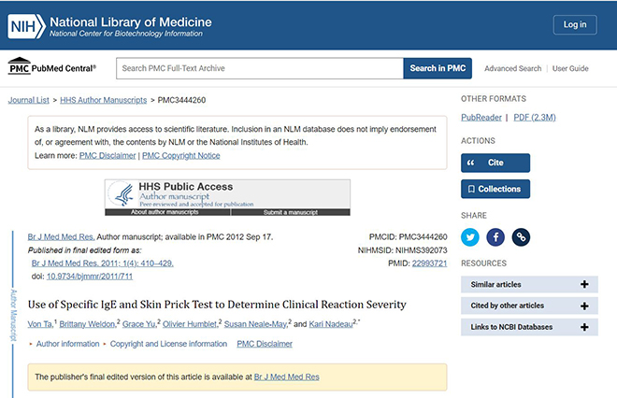Open the Cite button
The image size is (617, 398).
[495, 163]
